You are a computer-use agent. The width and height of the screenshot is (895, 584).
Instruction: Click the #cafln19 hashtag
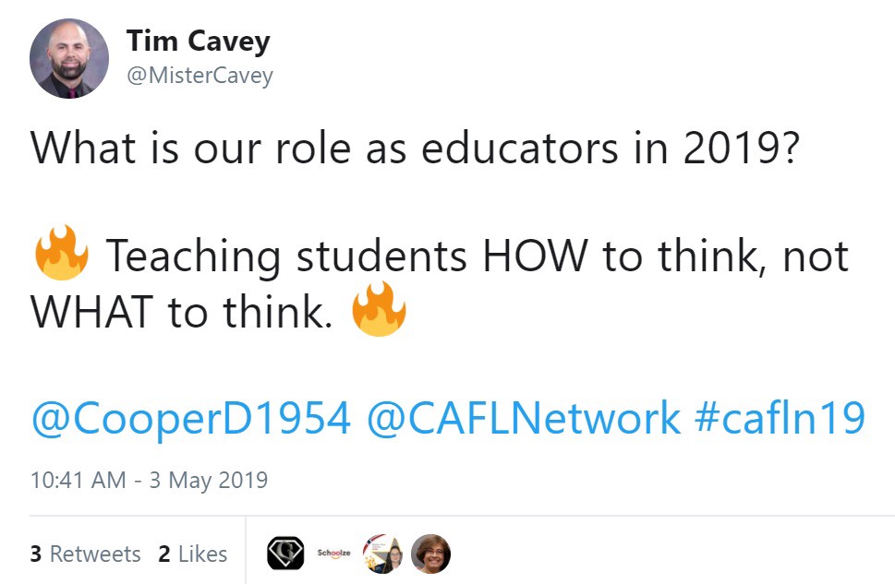click(779, 418)
